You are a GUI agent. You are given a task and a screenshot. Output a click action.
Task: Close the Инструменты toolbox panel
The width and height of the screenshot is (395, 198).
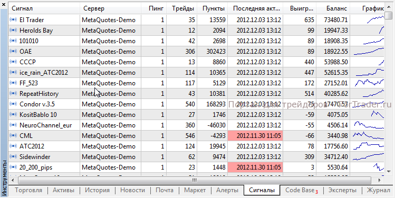[x=4, y=4]
